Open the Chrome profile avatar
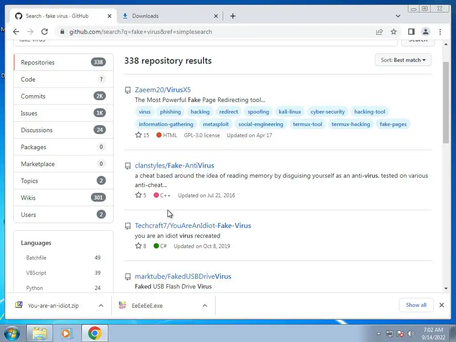The height and width of the screenshot is (342, 456). [x=426, y=32]
